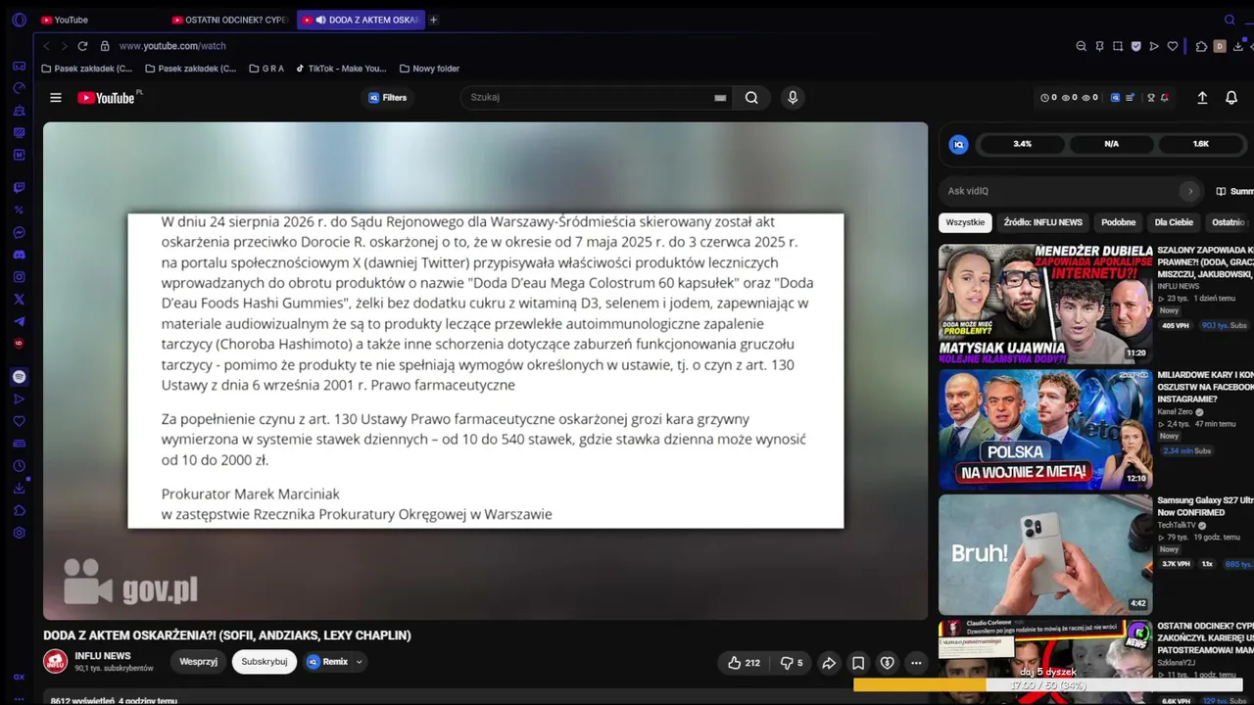Open the Samsung Galaxy S27 Bruh thumbnail
The image size is (1254, 705).
point(1045,554)
